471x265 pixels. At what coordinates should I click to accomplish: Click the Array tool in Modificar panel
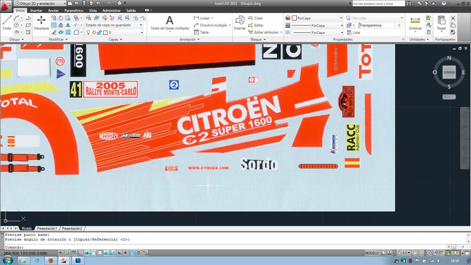[68, 32]
